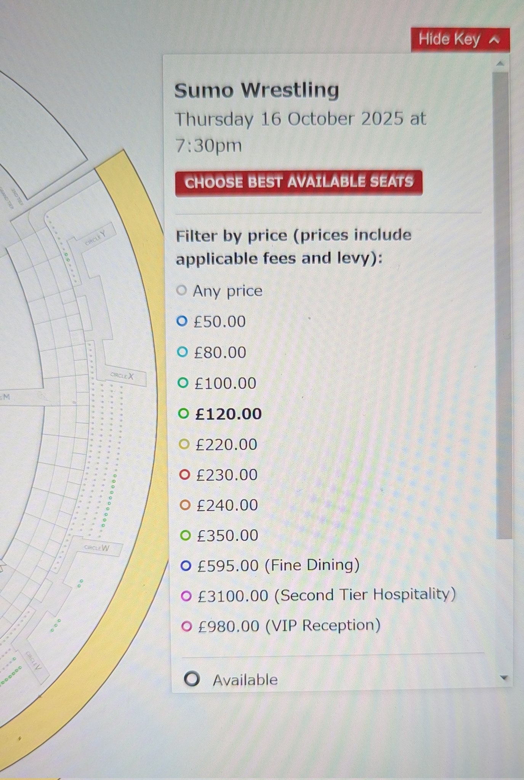
Task: Click the scroll down arrow of key panel
Action: pyautogui.click(x=504, y=678)
